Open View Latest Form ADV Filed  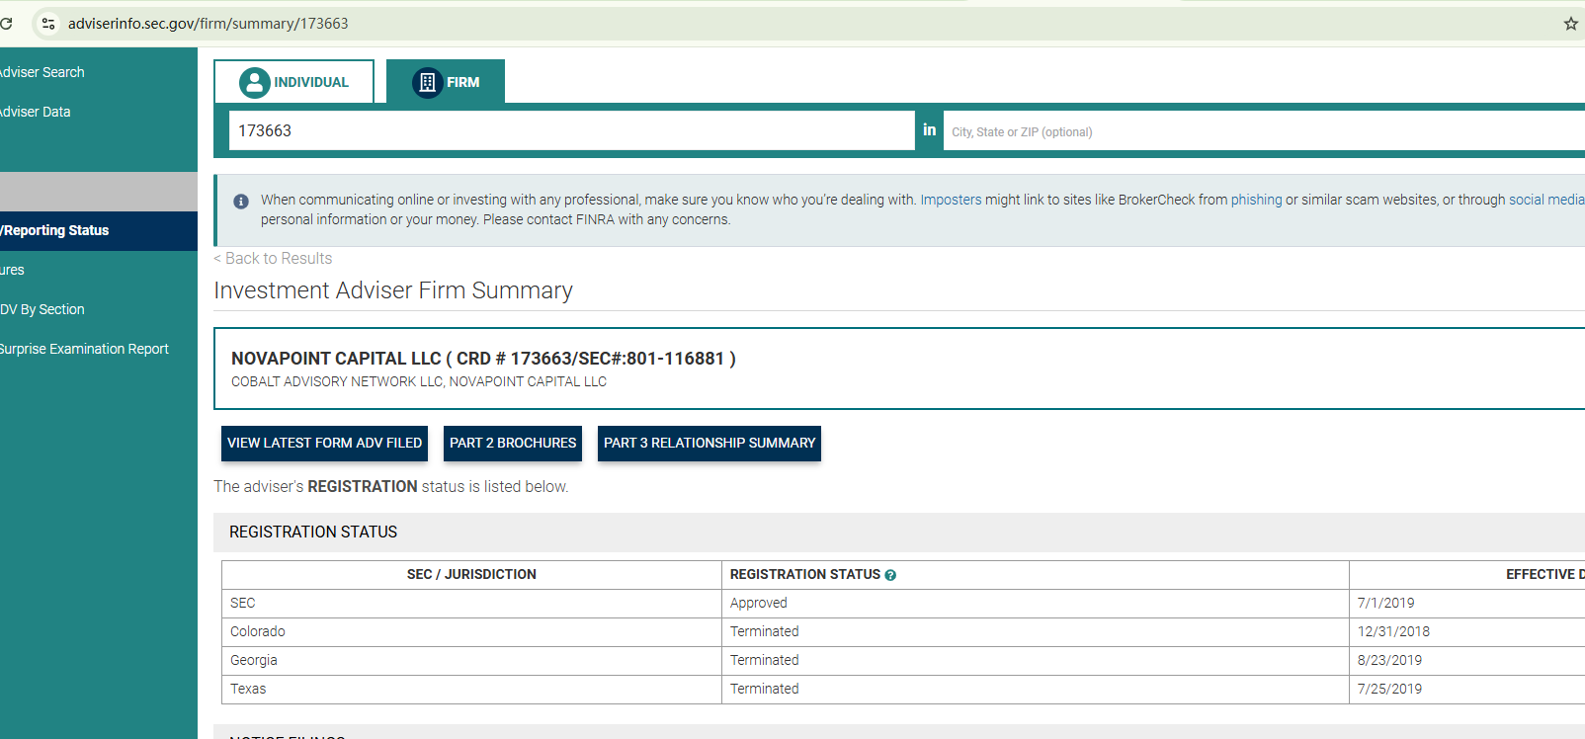(x=324, y=443)
